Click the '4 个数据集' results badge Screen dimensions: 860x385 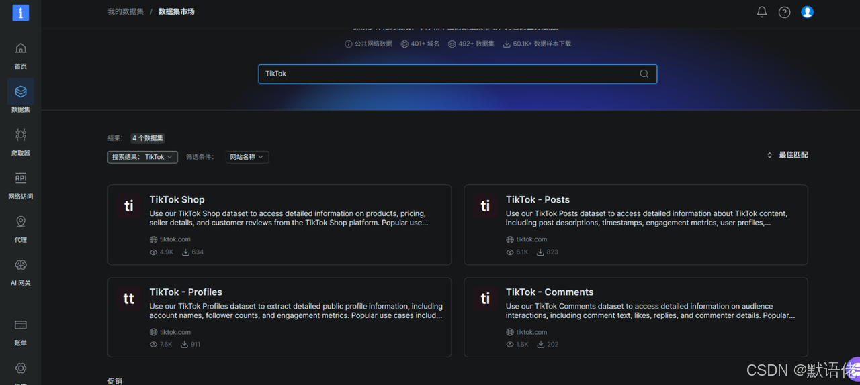click(148, 138)
